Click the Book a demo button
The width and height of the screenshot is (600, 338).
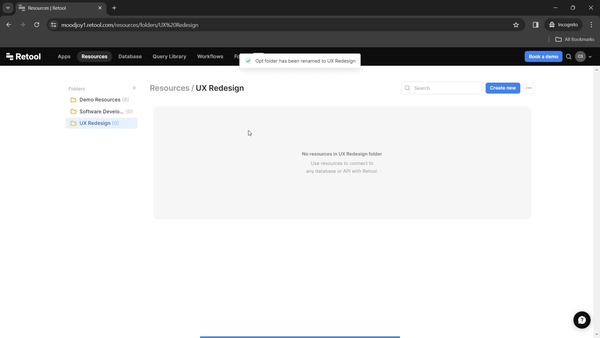click(543, 57)
